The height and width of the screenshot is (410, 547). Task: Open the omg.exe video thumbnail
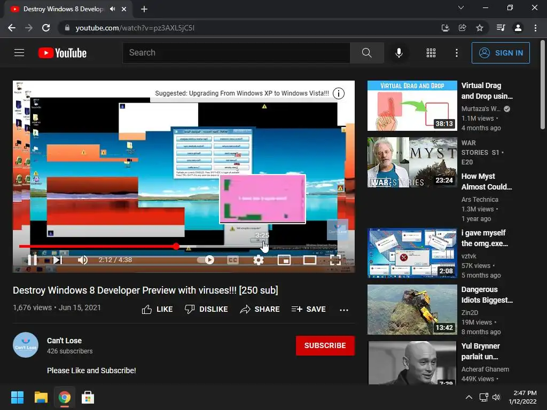pyautogui.click(x=412, y=253)
